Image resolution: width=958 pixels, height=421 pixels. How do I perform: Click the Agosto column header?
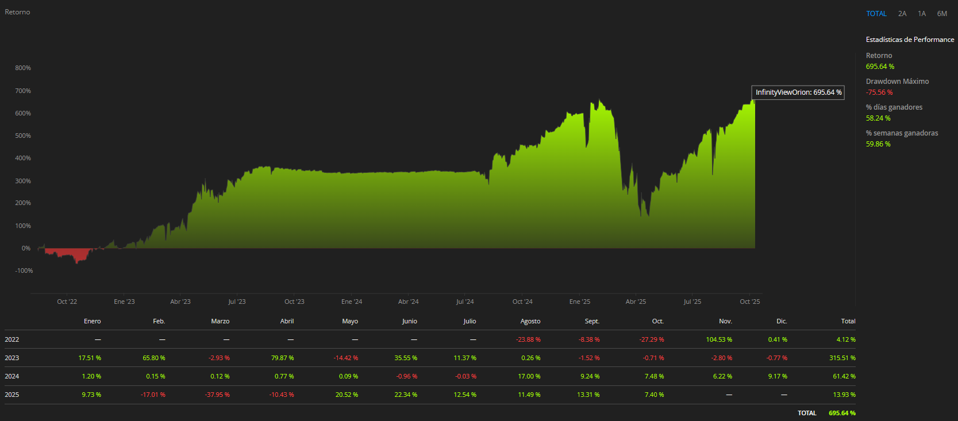530,321
